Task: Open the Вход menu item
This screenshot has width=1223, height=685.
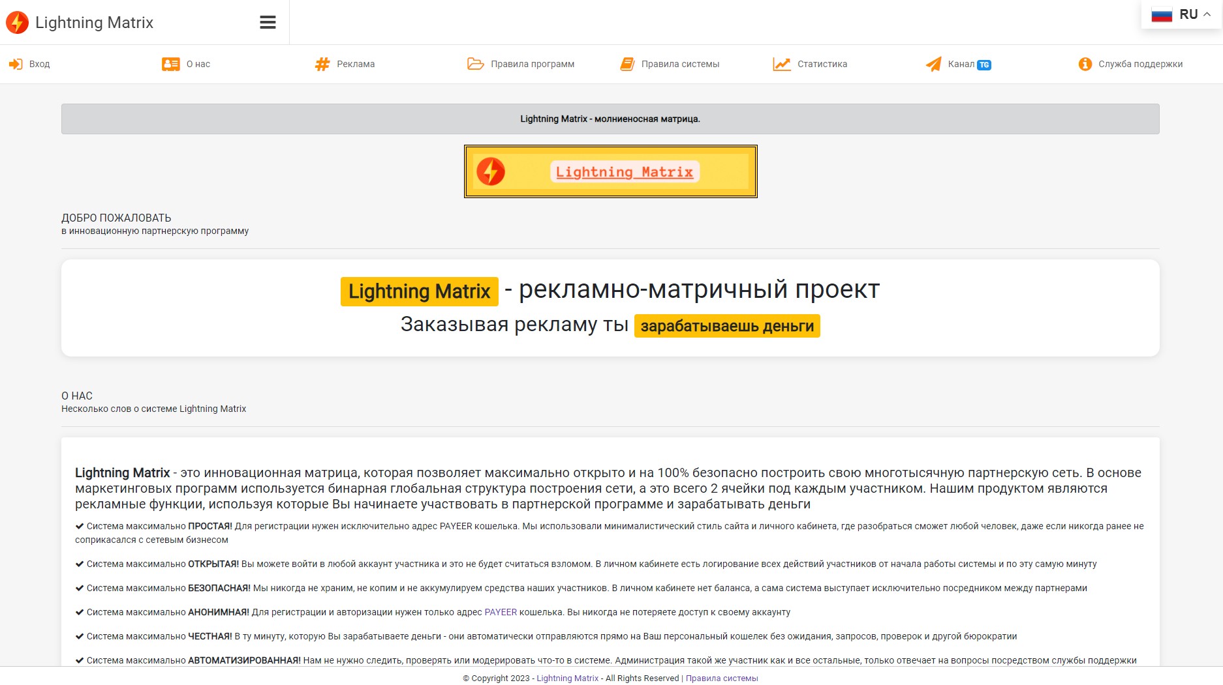Action: point(29,64)
